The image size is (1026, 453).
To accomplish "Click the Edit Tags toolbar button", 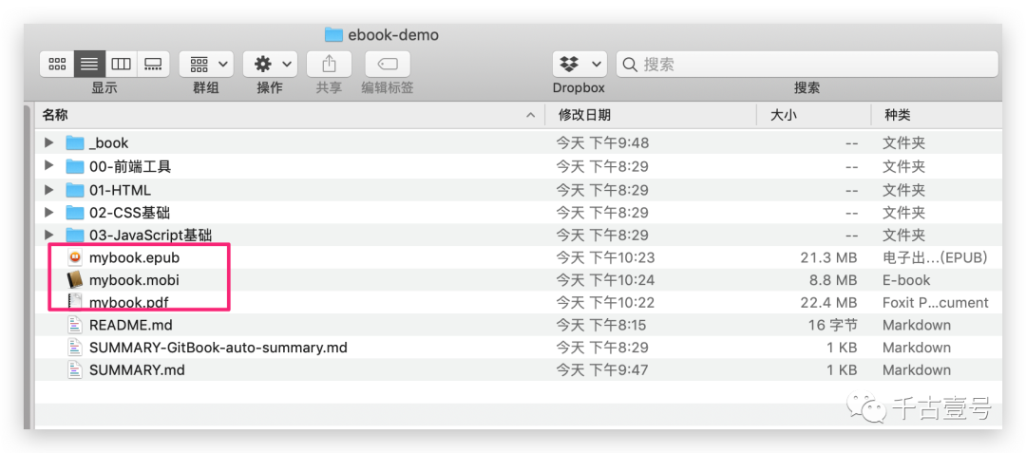I will click(388, 64).
